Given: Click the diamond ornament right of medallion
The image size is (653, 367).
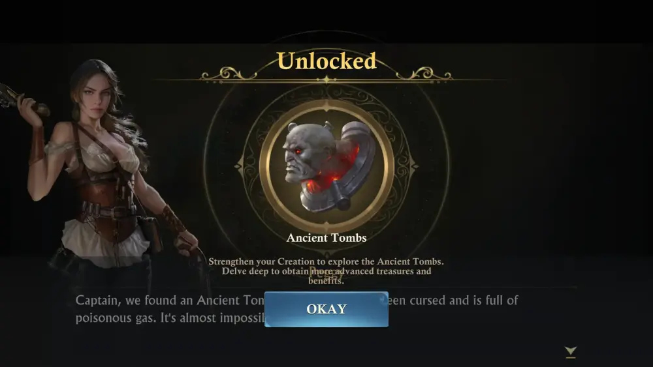Looking at the screenshot, I should 414,166.
